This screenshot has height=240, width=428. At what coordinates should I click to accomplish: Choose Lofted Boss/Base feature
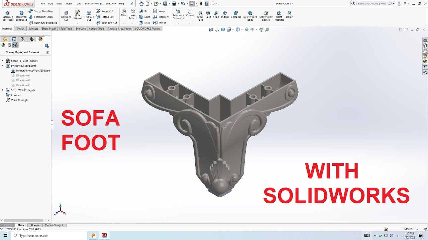41,17
